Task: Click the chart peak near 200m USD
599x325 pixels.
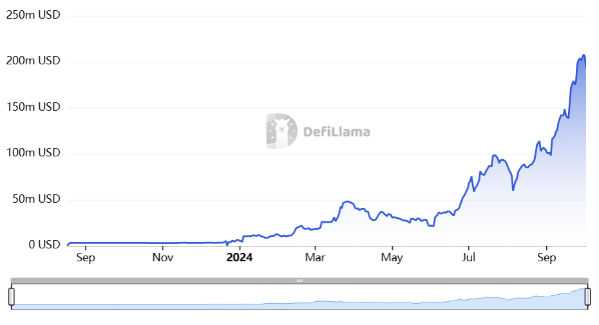Action: [584, 56]
